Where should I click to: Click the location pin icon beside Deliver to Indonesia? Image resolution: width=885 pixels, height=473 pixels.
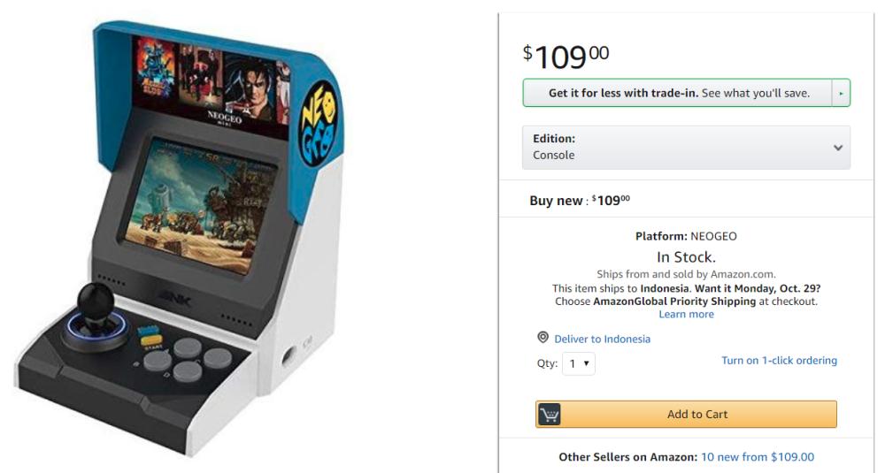coord(543,338)
